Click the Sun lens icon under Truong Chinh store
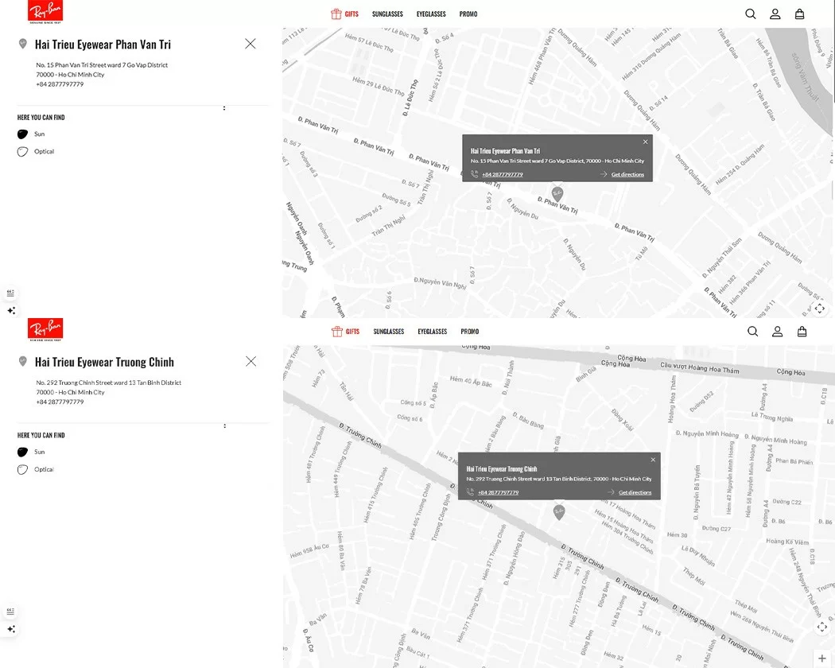The image size is (835, 668). tap(22, 452)
